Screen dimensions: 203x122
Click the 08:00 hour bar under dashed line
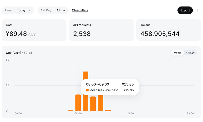[x=78, y=103]
